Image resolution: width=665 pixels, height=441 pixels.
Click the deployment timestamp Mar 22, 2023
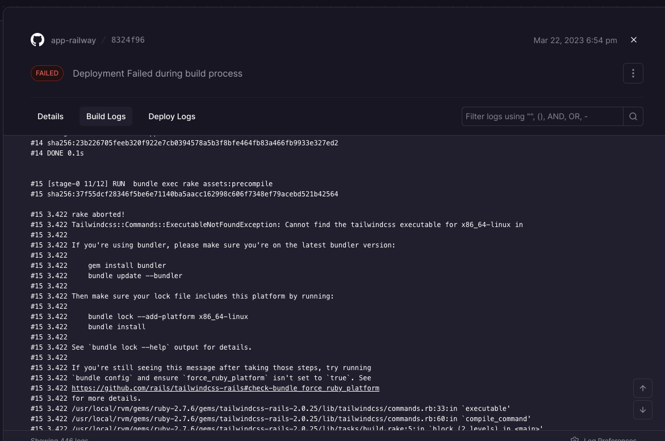[575, 40]
